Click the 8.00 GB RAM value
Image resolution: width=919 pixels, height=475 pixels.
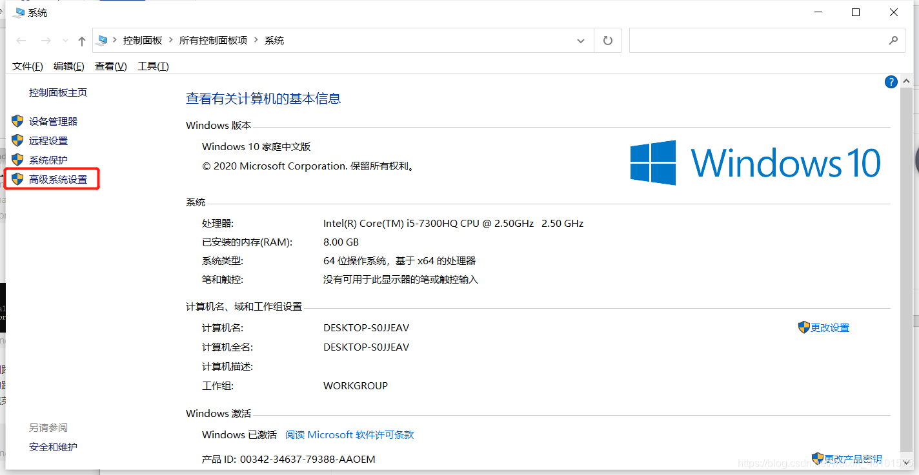click(x=341, y=242)
